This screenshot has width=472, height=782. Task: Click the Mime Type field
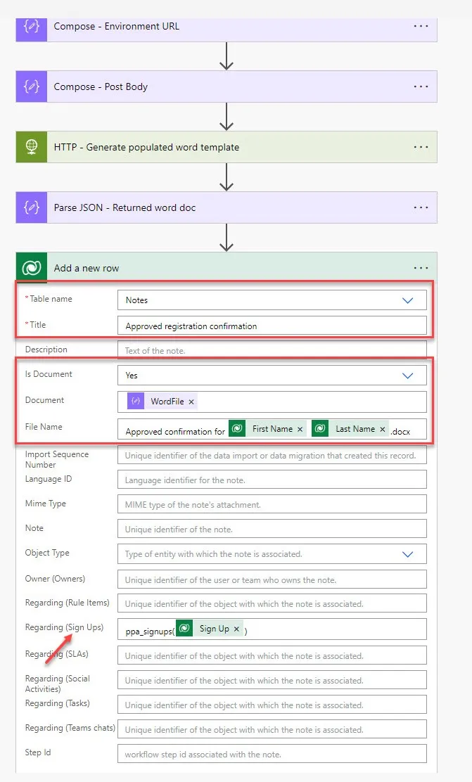(x=272, y=504)
